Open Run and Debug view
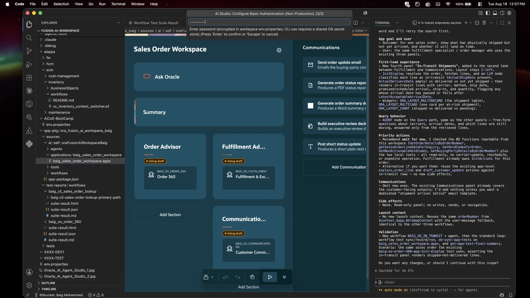 [x=29, y=65]
